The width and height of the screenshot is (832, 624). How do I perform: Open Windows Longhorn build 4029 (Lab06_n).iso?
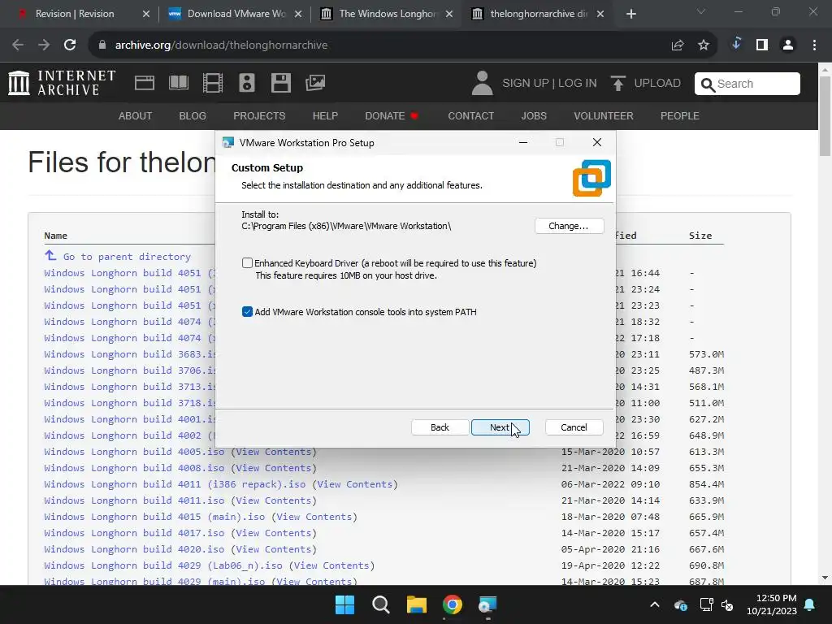163,565
